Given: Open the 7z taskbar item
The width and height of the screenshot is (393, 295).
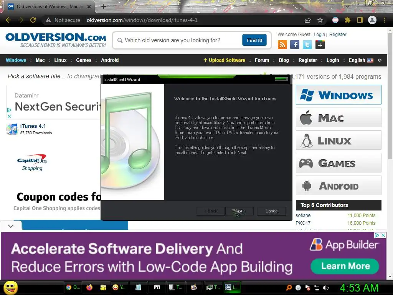Looking at the screenshot, I should (157, 287).
